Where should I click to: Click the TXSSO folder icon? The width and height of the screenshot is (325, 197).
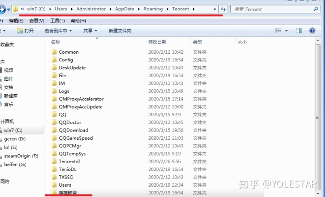click(x=54, y=177)
